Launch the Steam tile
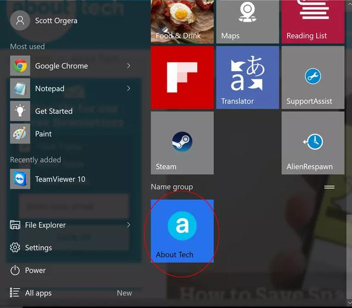Image resolution: width=352 pixels, height=308 pixels. (182, 143)
